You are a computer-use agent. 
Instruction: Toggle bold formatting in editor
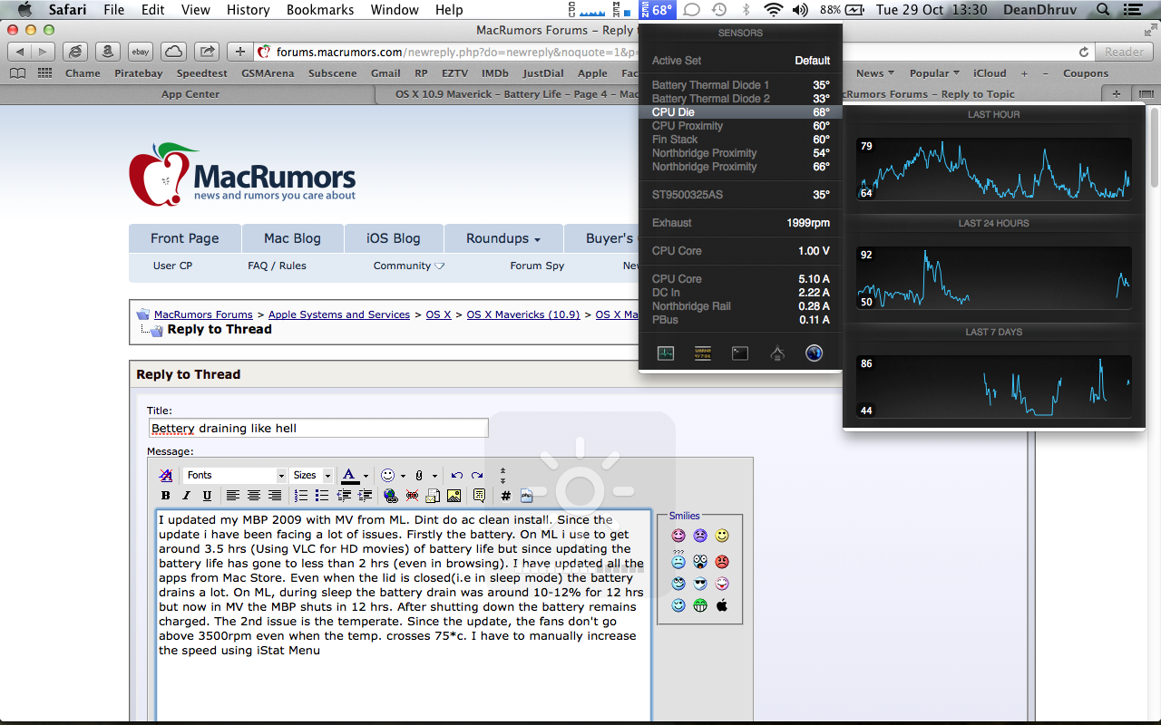165,496
